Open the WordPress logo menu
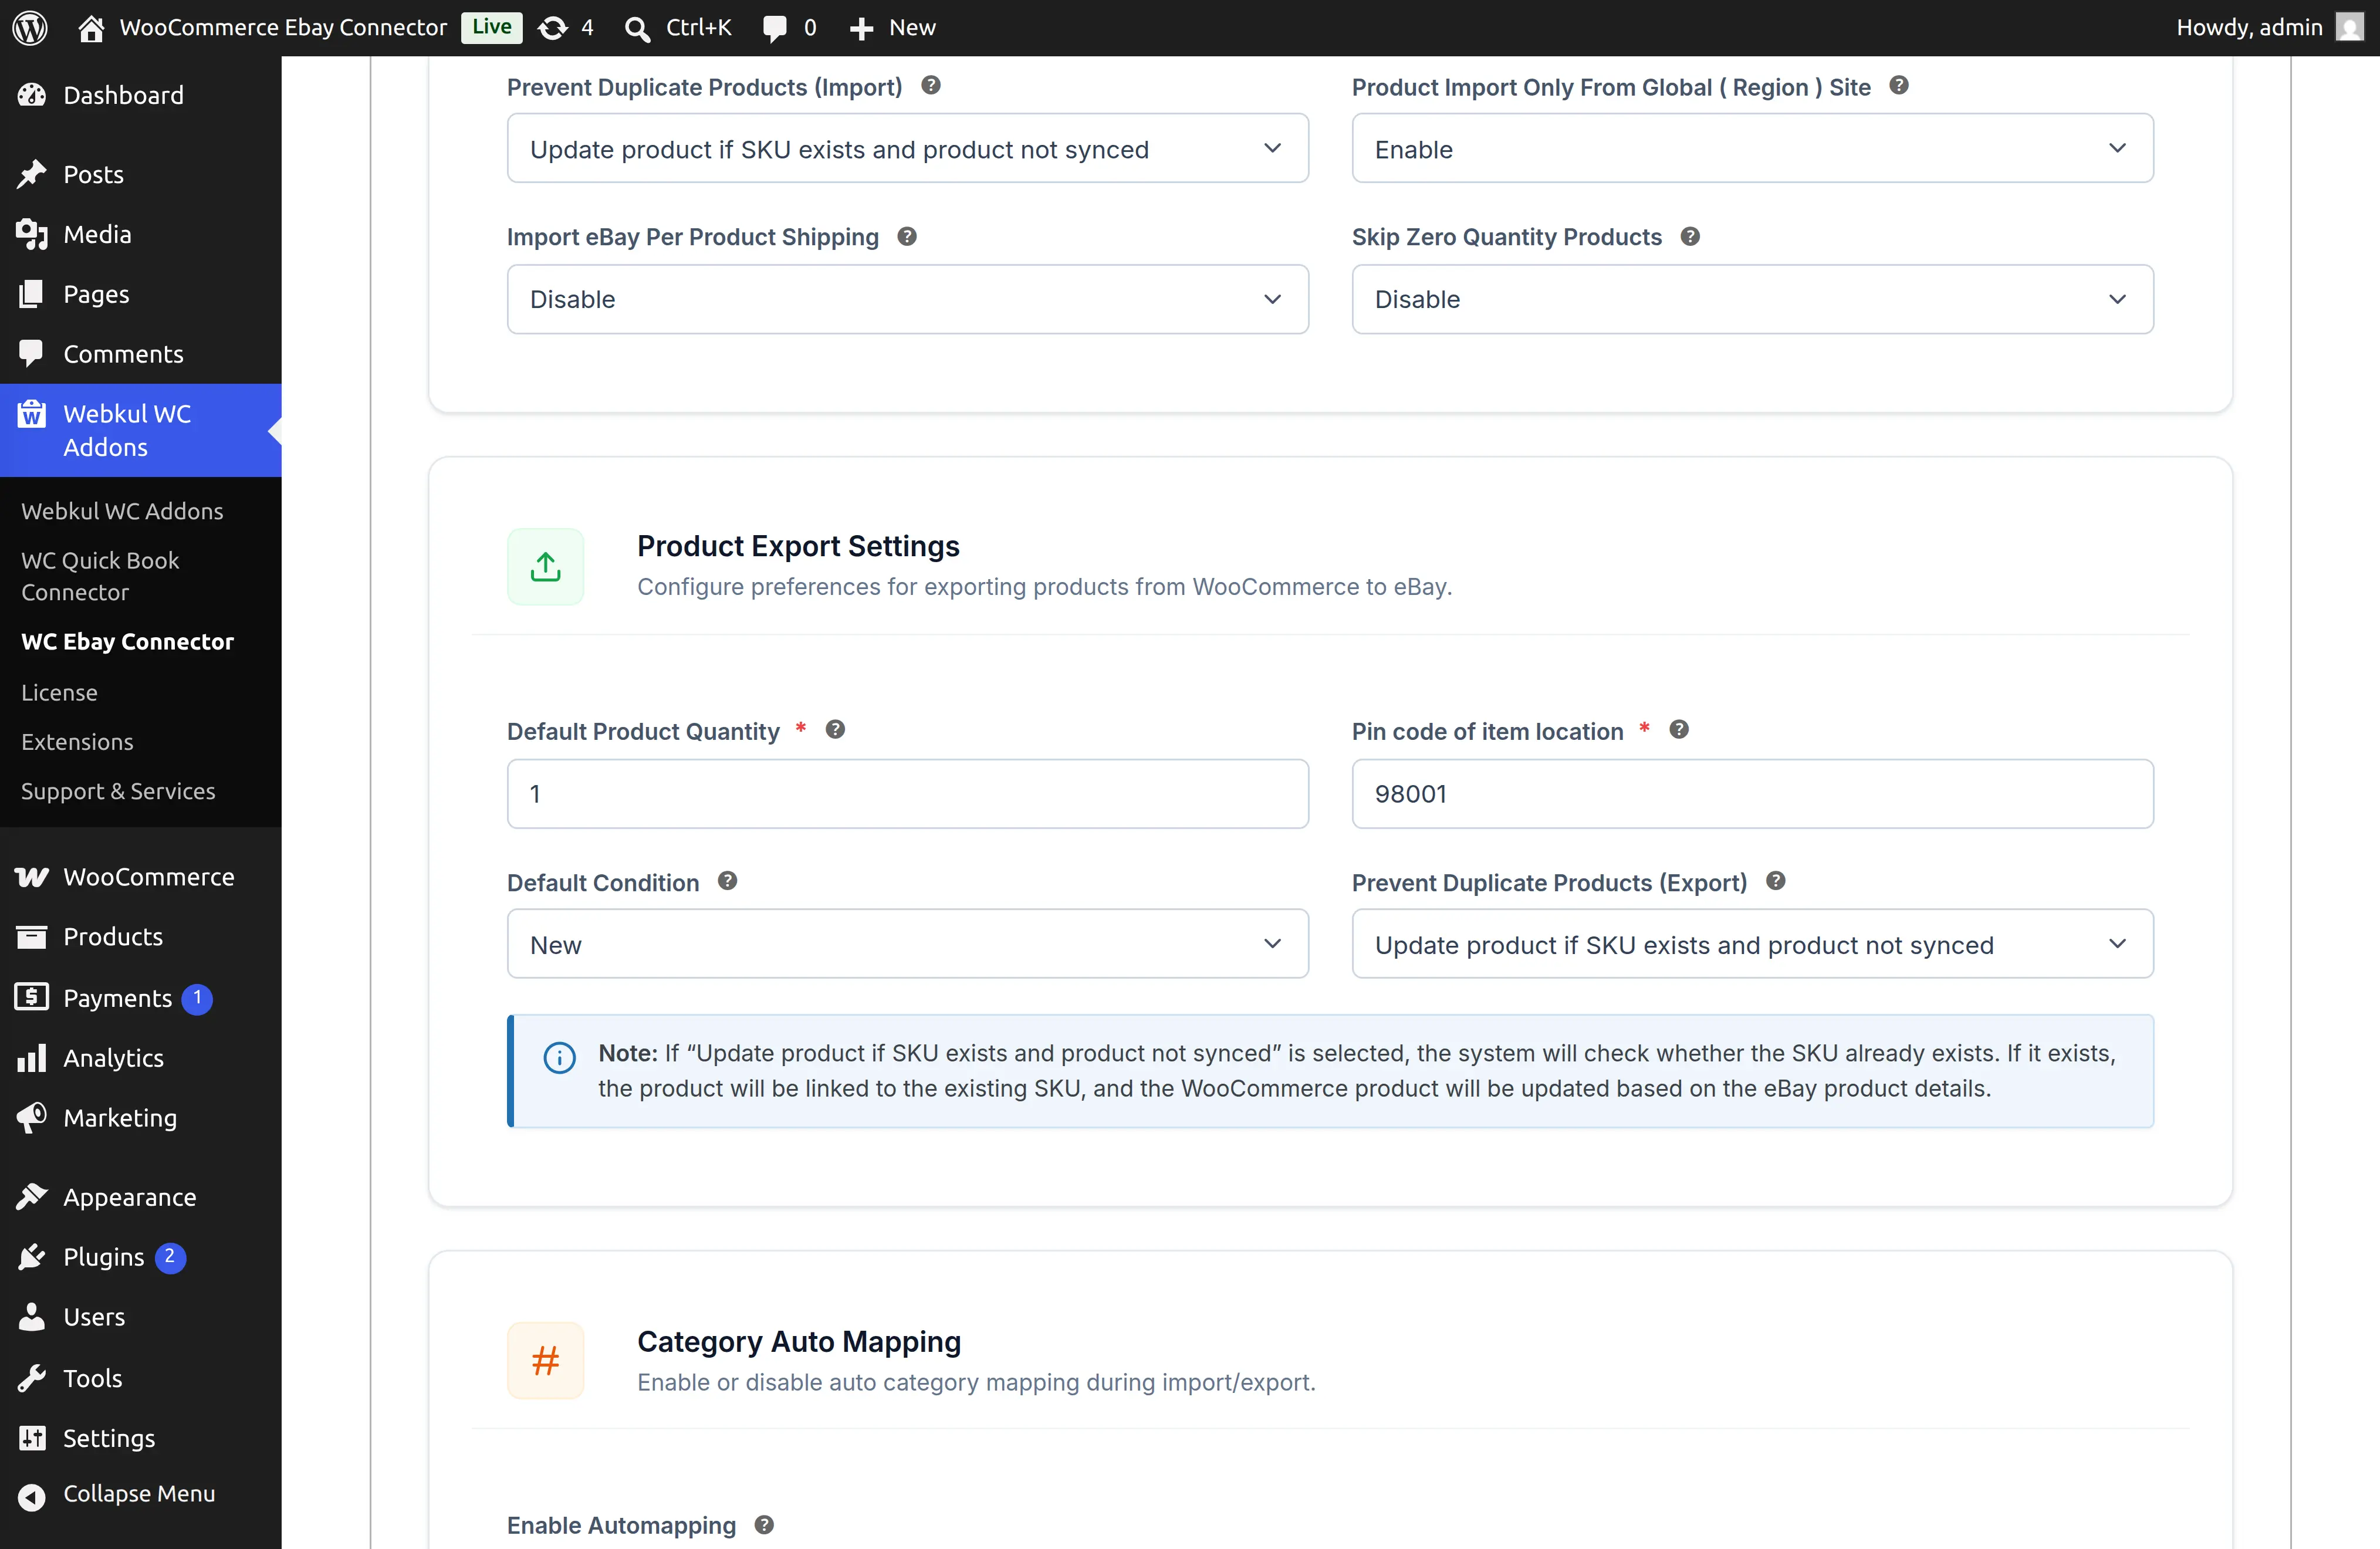 (30, 27)
